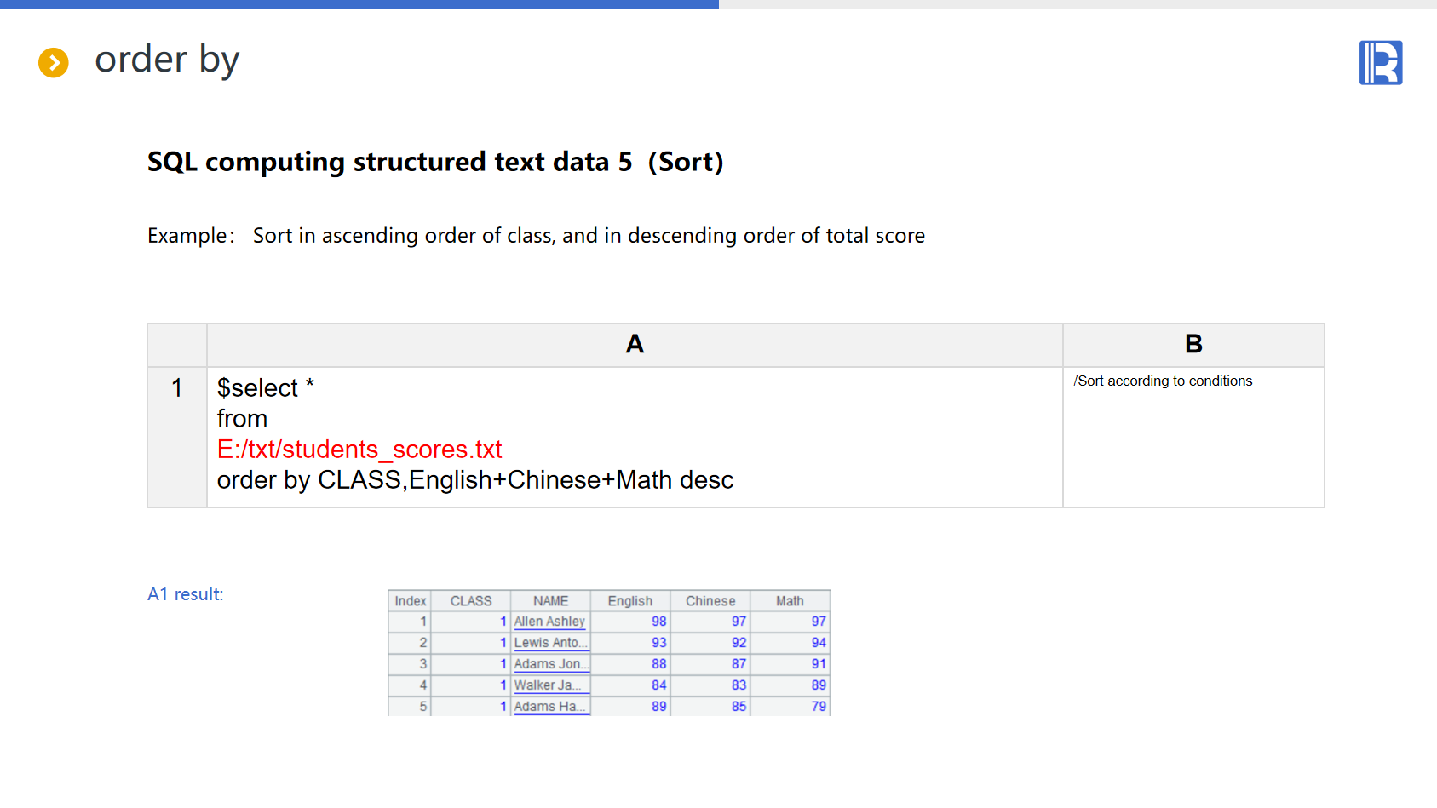Click the orange arrow icon beside title

54,62
